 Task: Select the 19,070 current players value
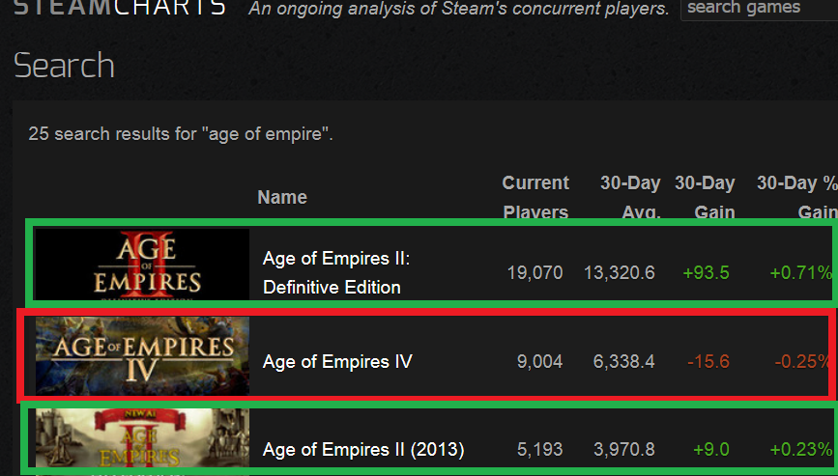tap(535, 272)
